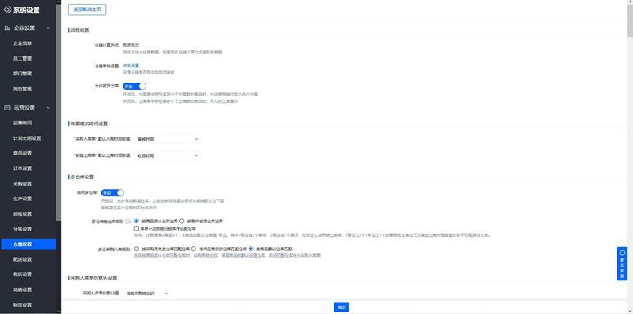The image size is (633, 314).
Task: Select 按客户发货仓库出库 radio option
Action: click(182, 221)
